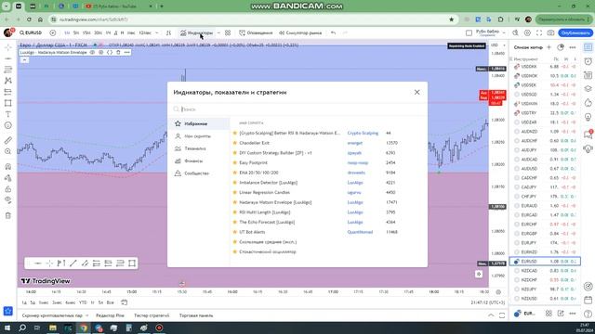
Task: Select ruler measure tool in left sidebar
Action: (x=8, y=140)
